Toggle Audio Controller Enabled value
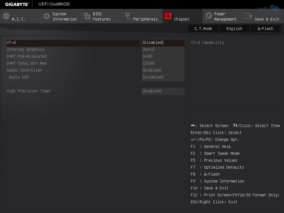Viewport: 284px width, 213px height. coord(163,70)
